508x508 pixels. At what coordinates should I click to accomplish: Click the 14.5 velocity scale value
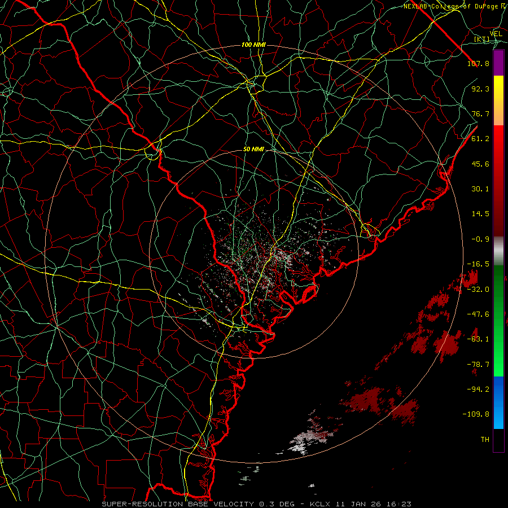click(x=480, y=214)
